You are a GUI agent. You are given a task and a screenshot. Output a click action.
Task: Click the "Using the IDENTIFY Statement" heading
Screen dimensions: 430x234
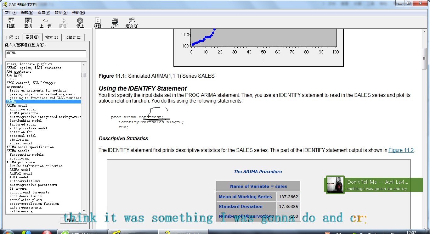pyautogui.click(x=143, y=89)
